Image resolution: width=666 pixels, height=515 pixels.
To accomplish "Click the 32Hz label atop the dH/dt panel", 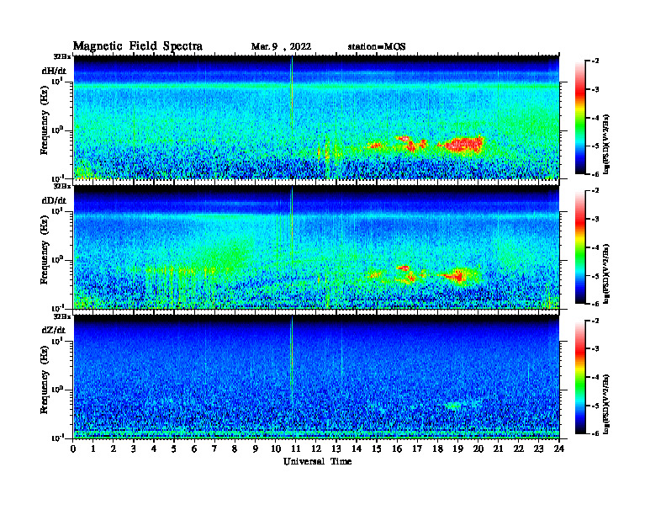I will (x=62, y=56).
